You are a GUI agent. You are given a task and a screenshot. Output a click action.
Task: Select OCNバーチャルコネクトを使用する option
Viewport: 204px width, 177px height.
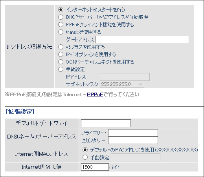tap(61, 62)
